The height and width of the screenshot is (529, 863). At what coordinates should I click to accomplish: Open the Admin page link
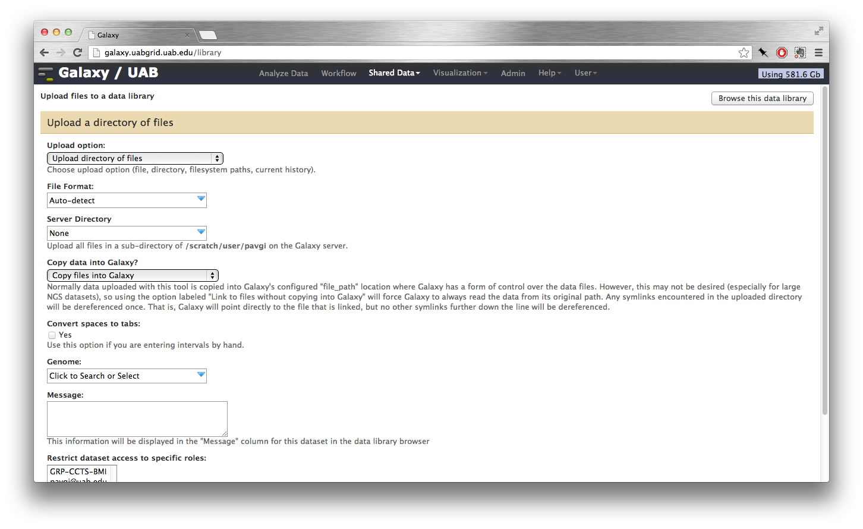(513, 74)
